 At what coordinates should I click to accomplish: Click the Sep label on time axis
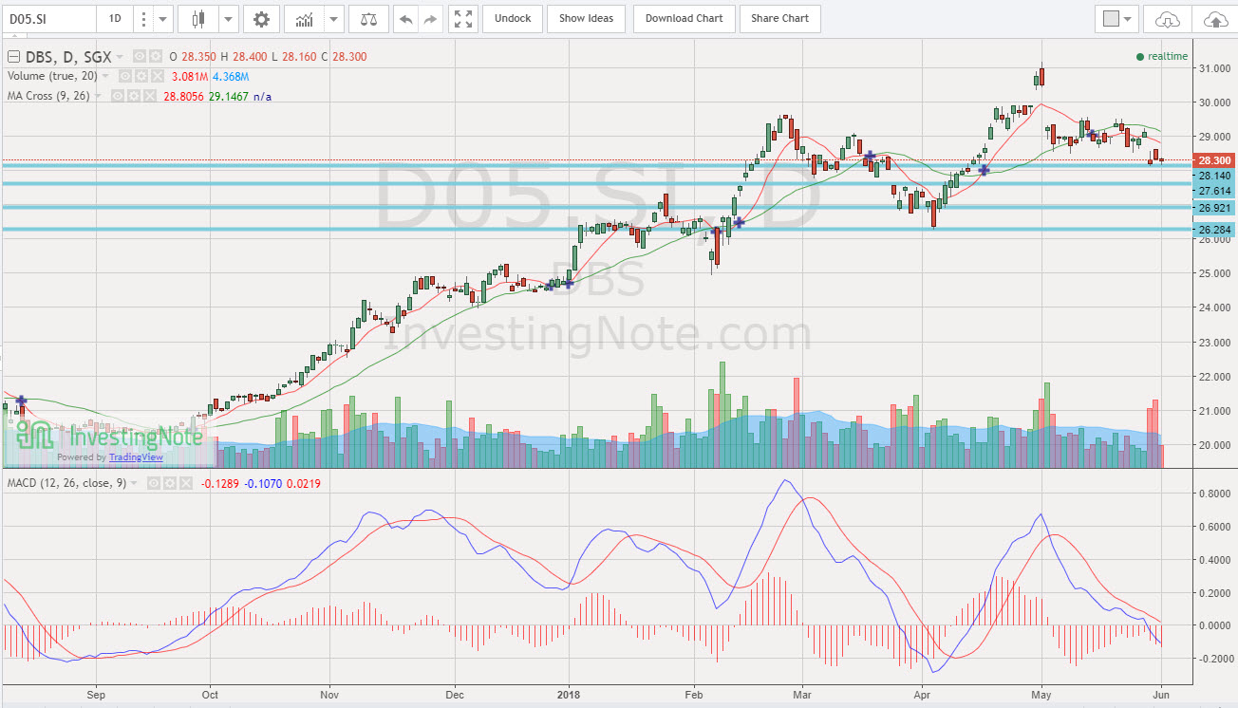point(95,695)
